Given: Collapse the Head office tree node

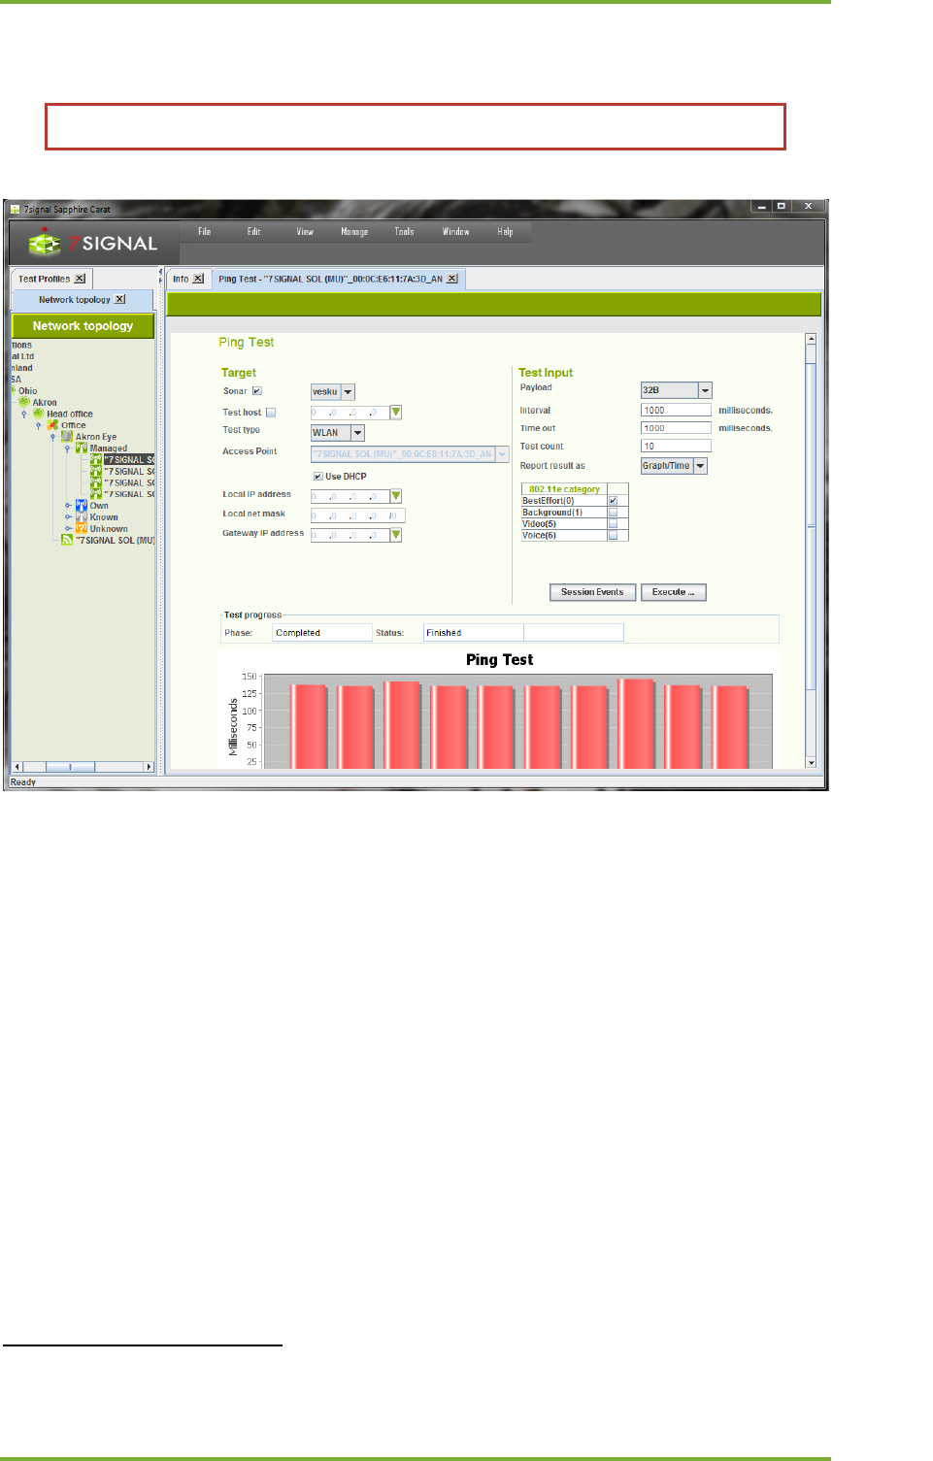Looking at the screenshot, I should [24, 415].
